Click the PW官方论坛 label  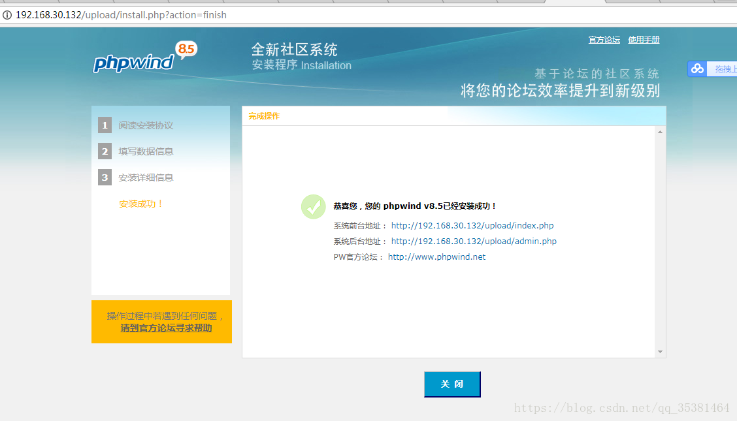coord(359,257)
